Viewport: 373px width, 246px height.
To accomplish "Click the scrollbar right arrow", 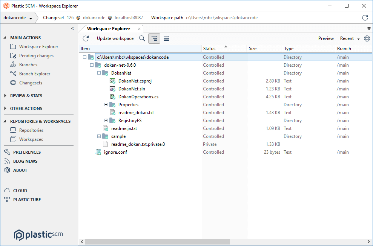I will [x=369, y=242].
